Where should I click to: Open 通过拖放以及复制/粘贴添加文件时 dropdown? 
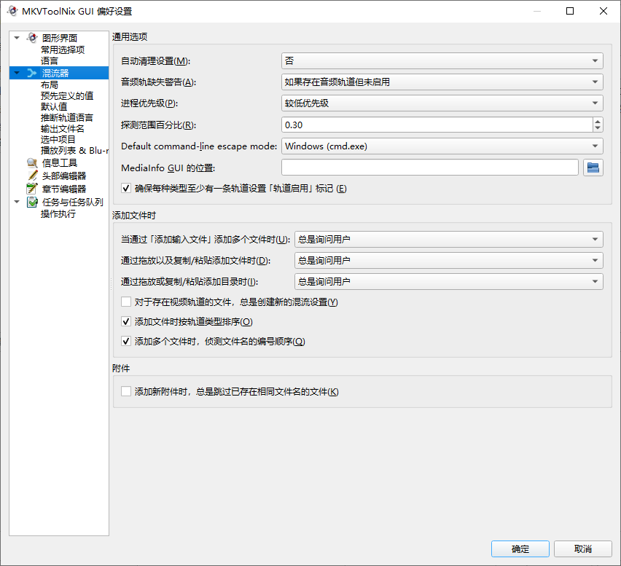point(449,261)
